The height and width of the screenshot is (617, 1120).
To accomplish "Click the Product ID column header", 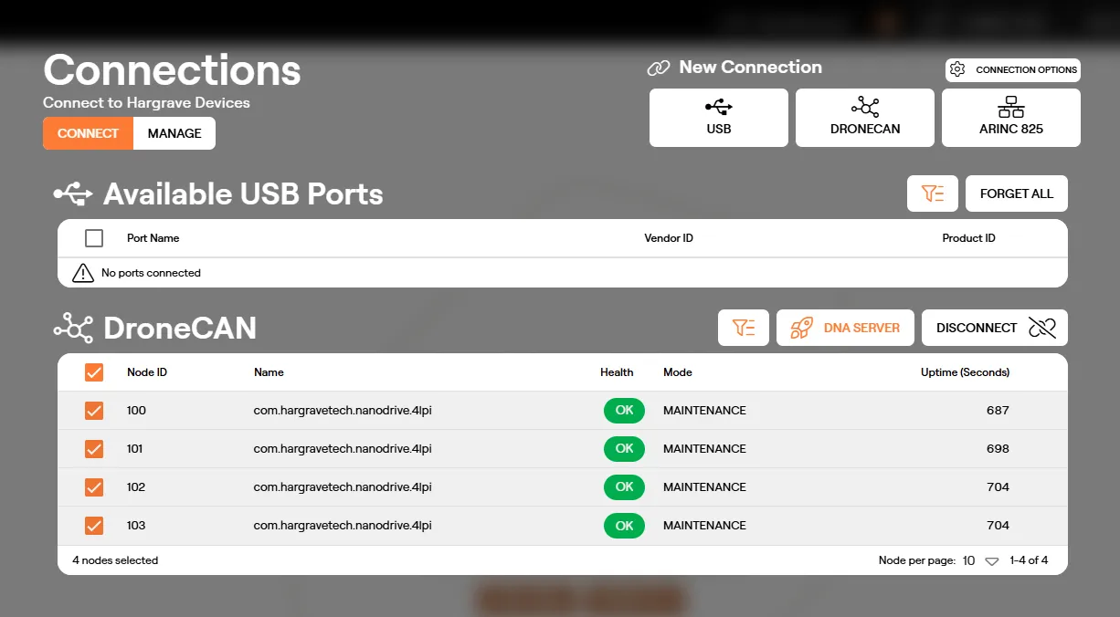I will pyautogui.click(x=969, y=238).
